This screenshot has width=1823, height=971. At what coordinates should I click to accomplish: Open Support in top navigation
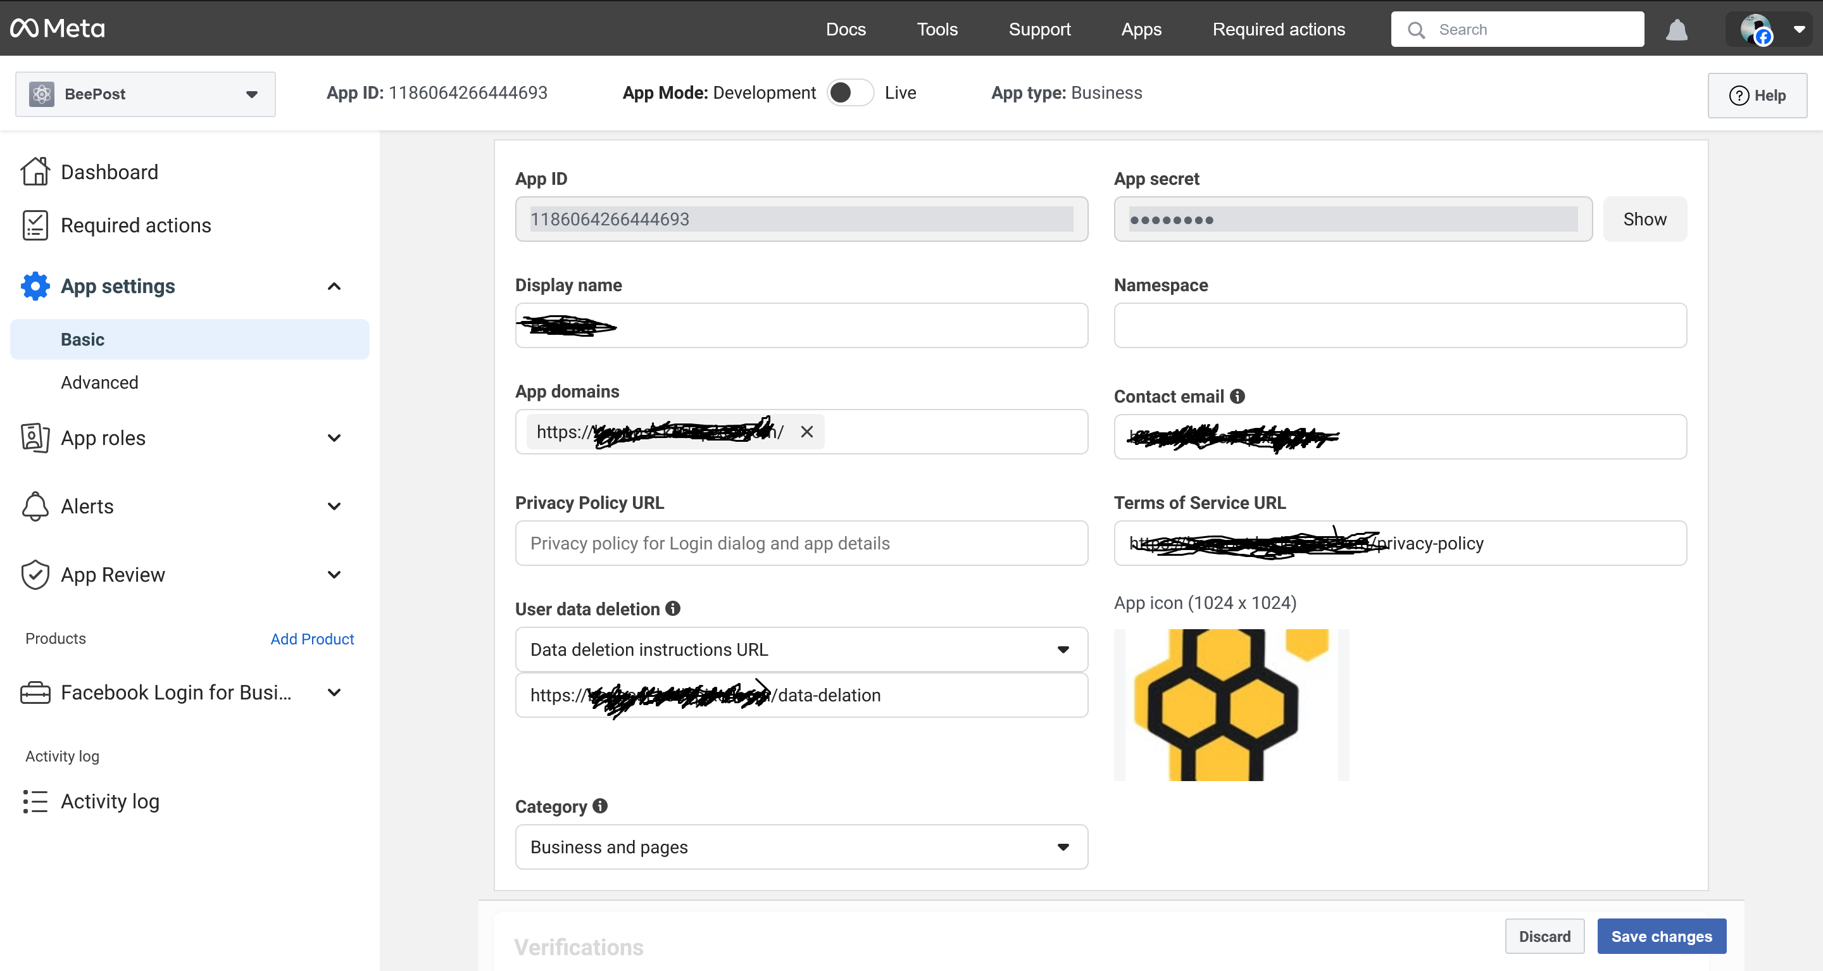point(1039,29)
